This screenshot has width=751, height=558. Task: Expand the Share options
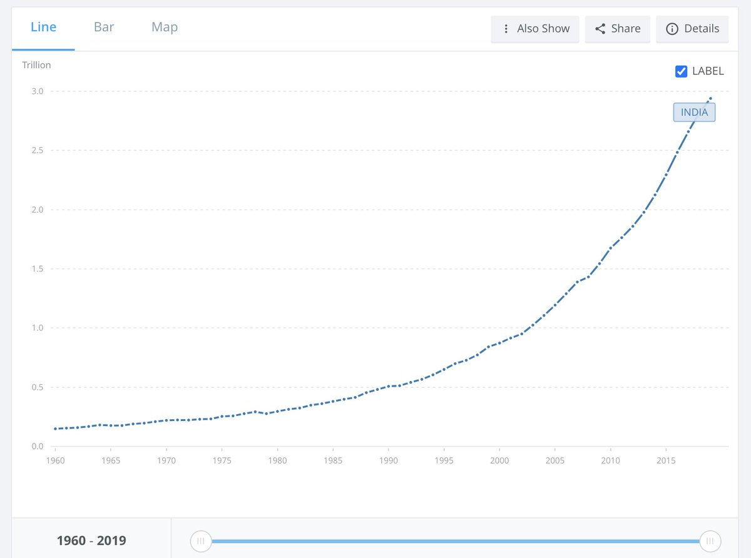click(618, 29)
